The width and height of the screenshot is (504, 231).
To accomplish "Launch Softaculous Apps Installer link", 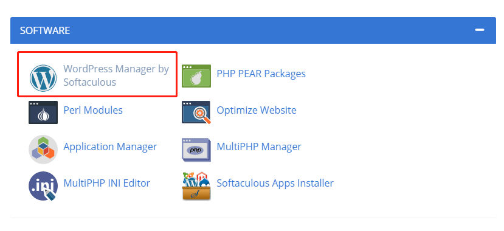I will pos(275,183).
